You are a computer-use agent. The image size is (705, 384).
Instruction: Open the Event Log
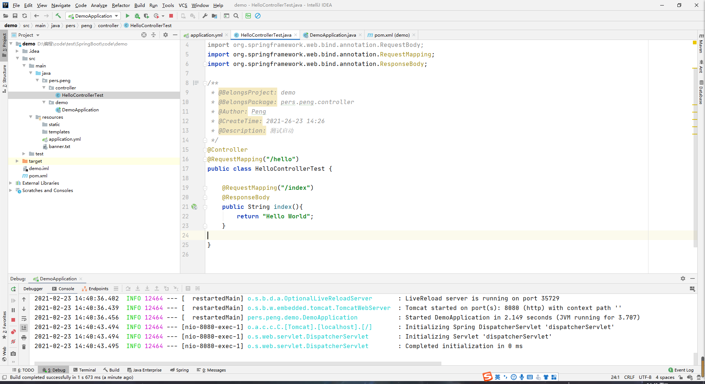pos(681,370)
